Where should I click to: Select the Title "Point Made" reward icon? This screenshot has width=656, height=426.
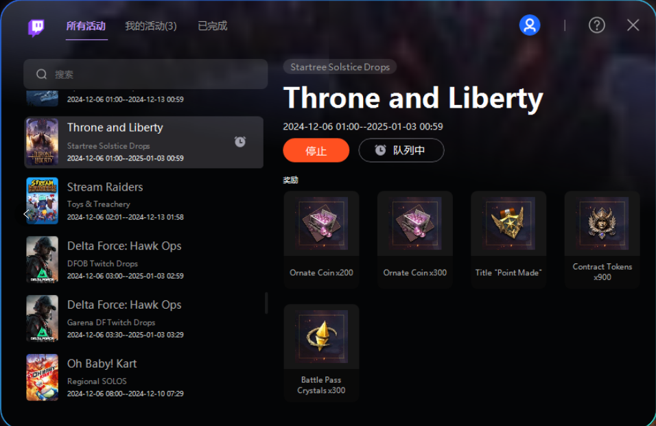click(x=508, y=223)
